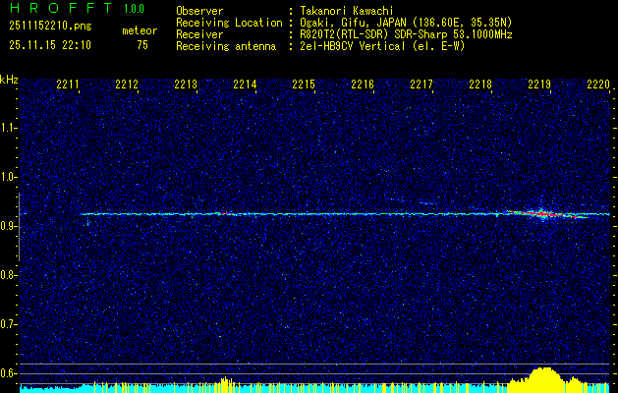
Task: Select the date stamp 25.11.15 22:10
Action: [50, 45]
